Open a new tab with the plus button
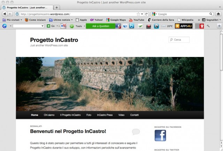Screen dimensions: 223x151 click(x=57, y=7)
